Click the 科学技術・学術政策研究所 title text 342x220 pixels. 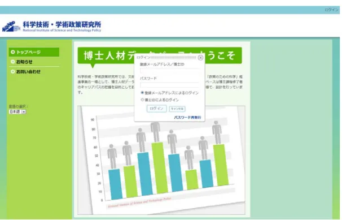[x=62, y=24]
